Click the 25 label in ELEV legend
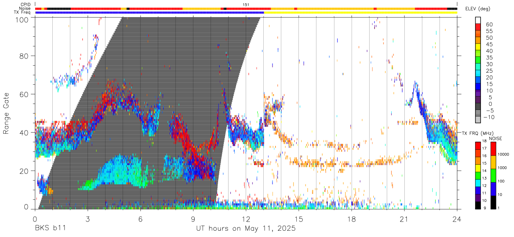This screenshot has width=514, height=237. pos(490,71)
